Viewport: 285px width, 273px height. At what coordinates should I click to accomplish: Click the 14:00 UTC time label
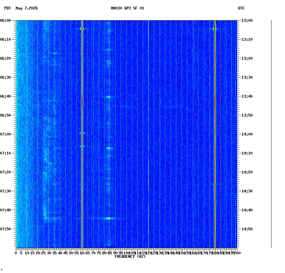tap(247, 134)
